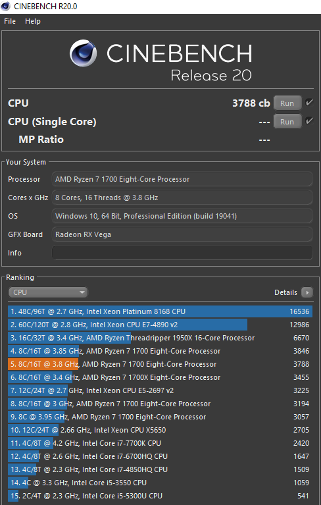Click the Cinebench title bar app icon
This screenshot has width=321, height=505.
coord(6,6)
